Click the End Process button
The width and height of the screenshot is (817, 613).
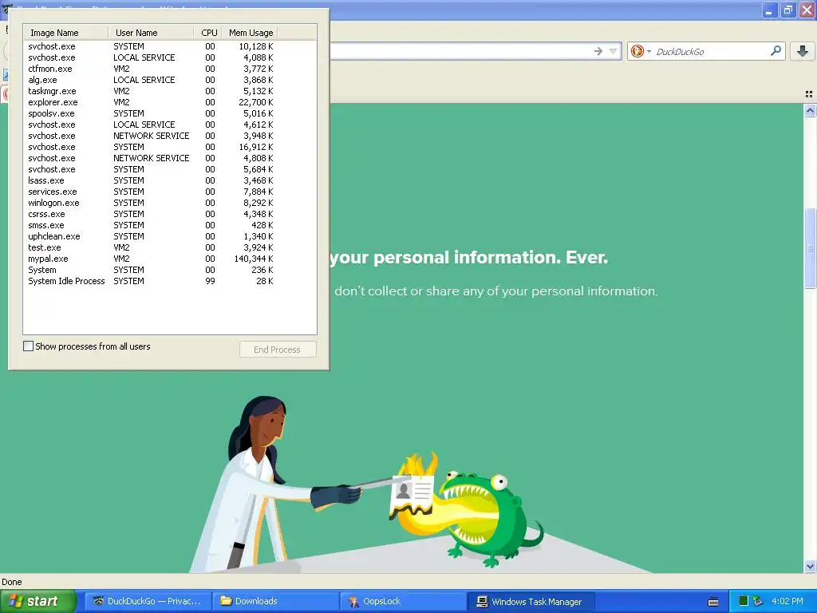click(278, 350)
